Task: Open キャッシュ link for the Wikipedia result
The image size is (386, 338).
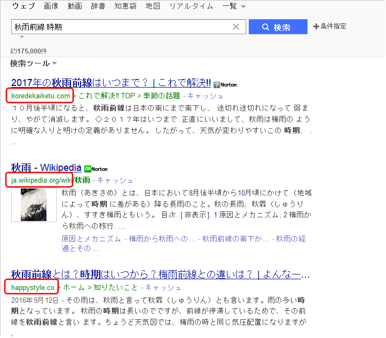Action: (115, 180)
